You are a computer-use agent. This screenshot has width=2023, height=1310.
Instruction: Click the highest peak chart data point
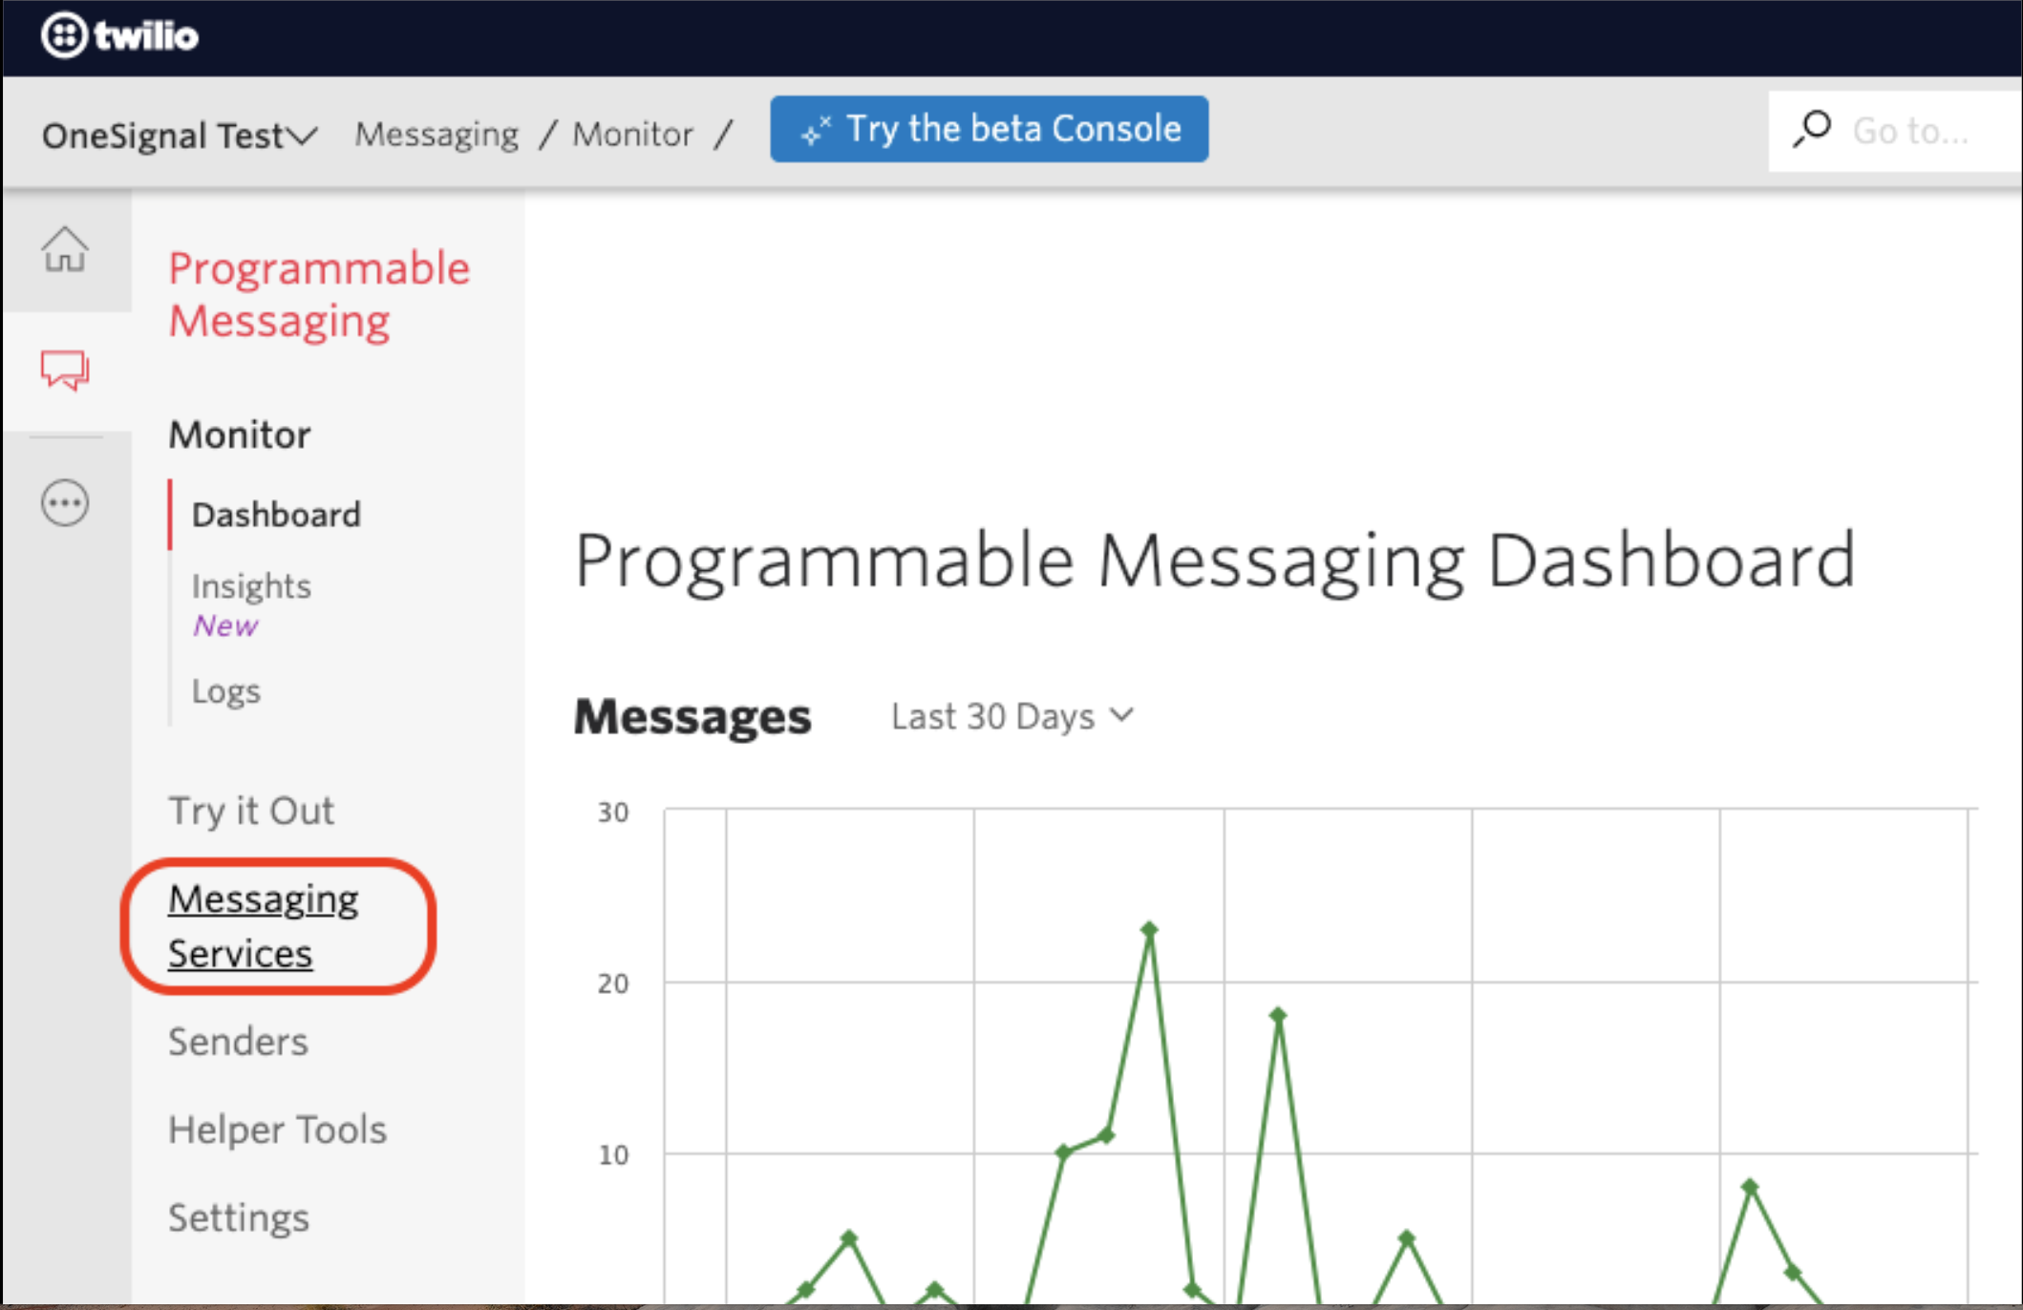[x=1149, y=929]
